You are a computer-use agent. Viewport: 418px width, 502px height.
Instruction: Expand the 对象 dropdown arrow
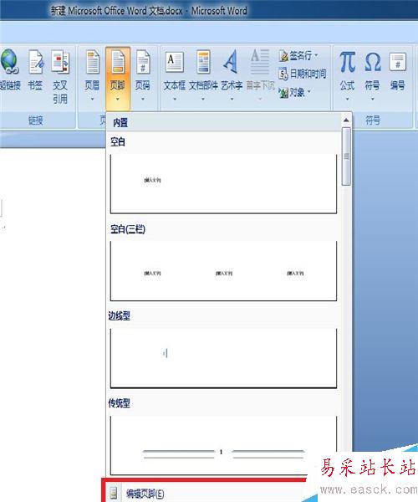(309, 92)
